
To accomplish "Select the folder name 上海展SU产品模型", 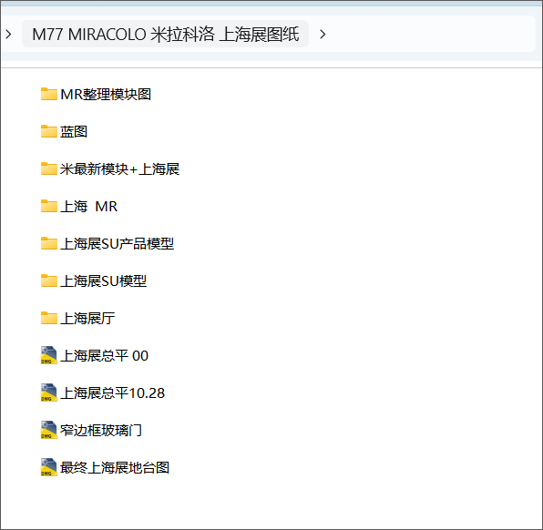I will click(117, 244).
